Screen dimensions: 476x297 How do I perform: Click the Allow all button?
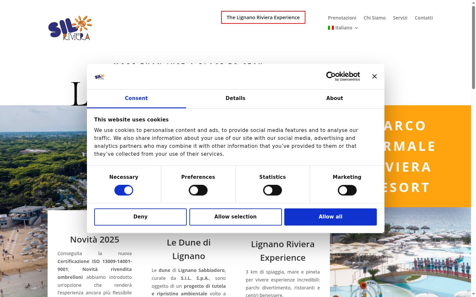[x=331, y=217]
